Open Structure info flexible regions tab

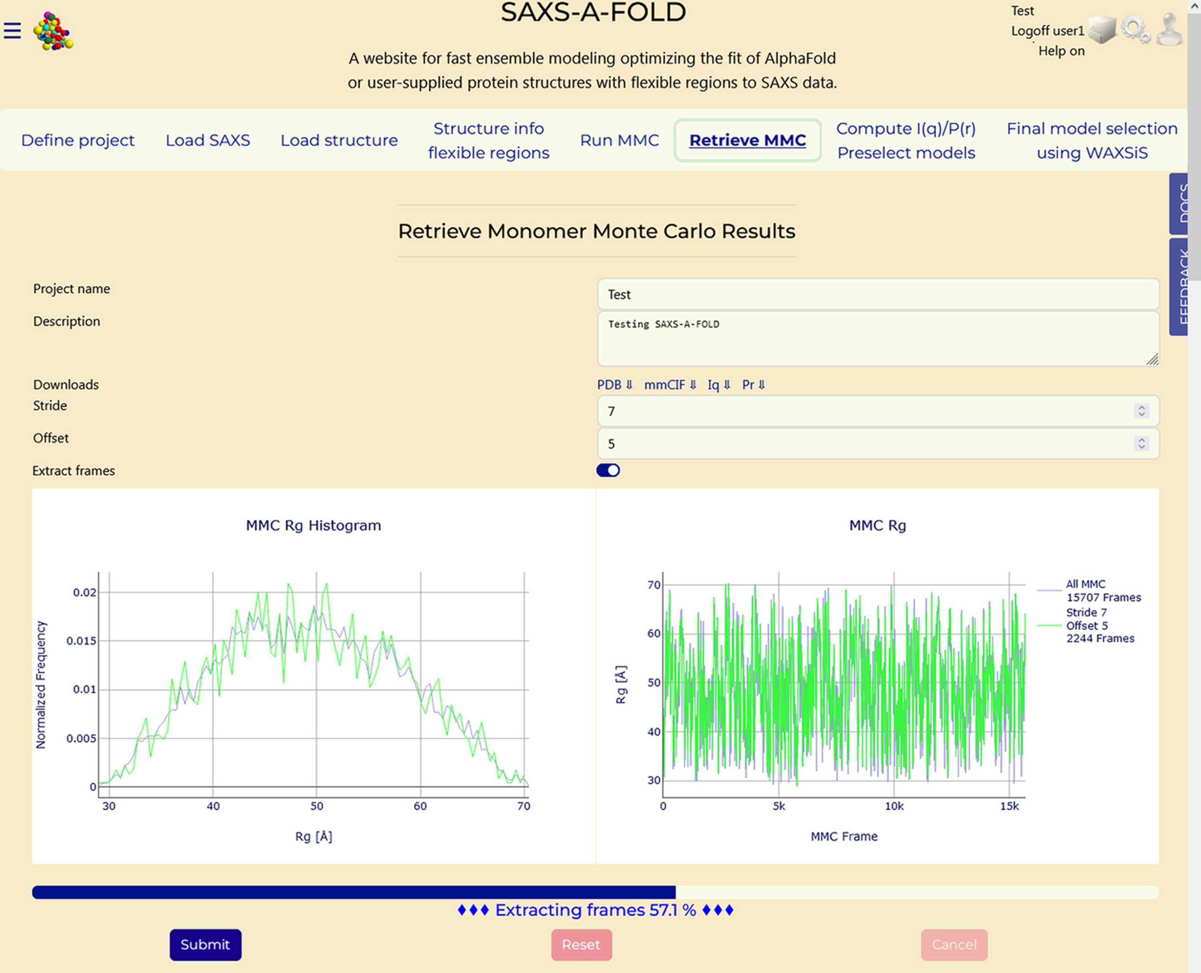489,140
